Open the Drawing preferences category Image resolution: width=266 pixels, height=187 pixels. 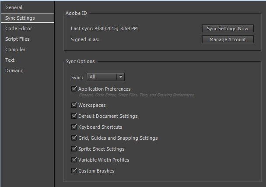click(x=14, y=71)
